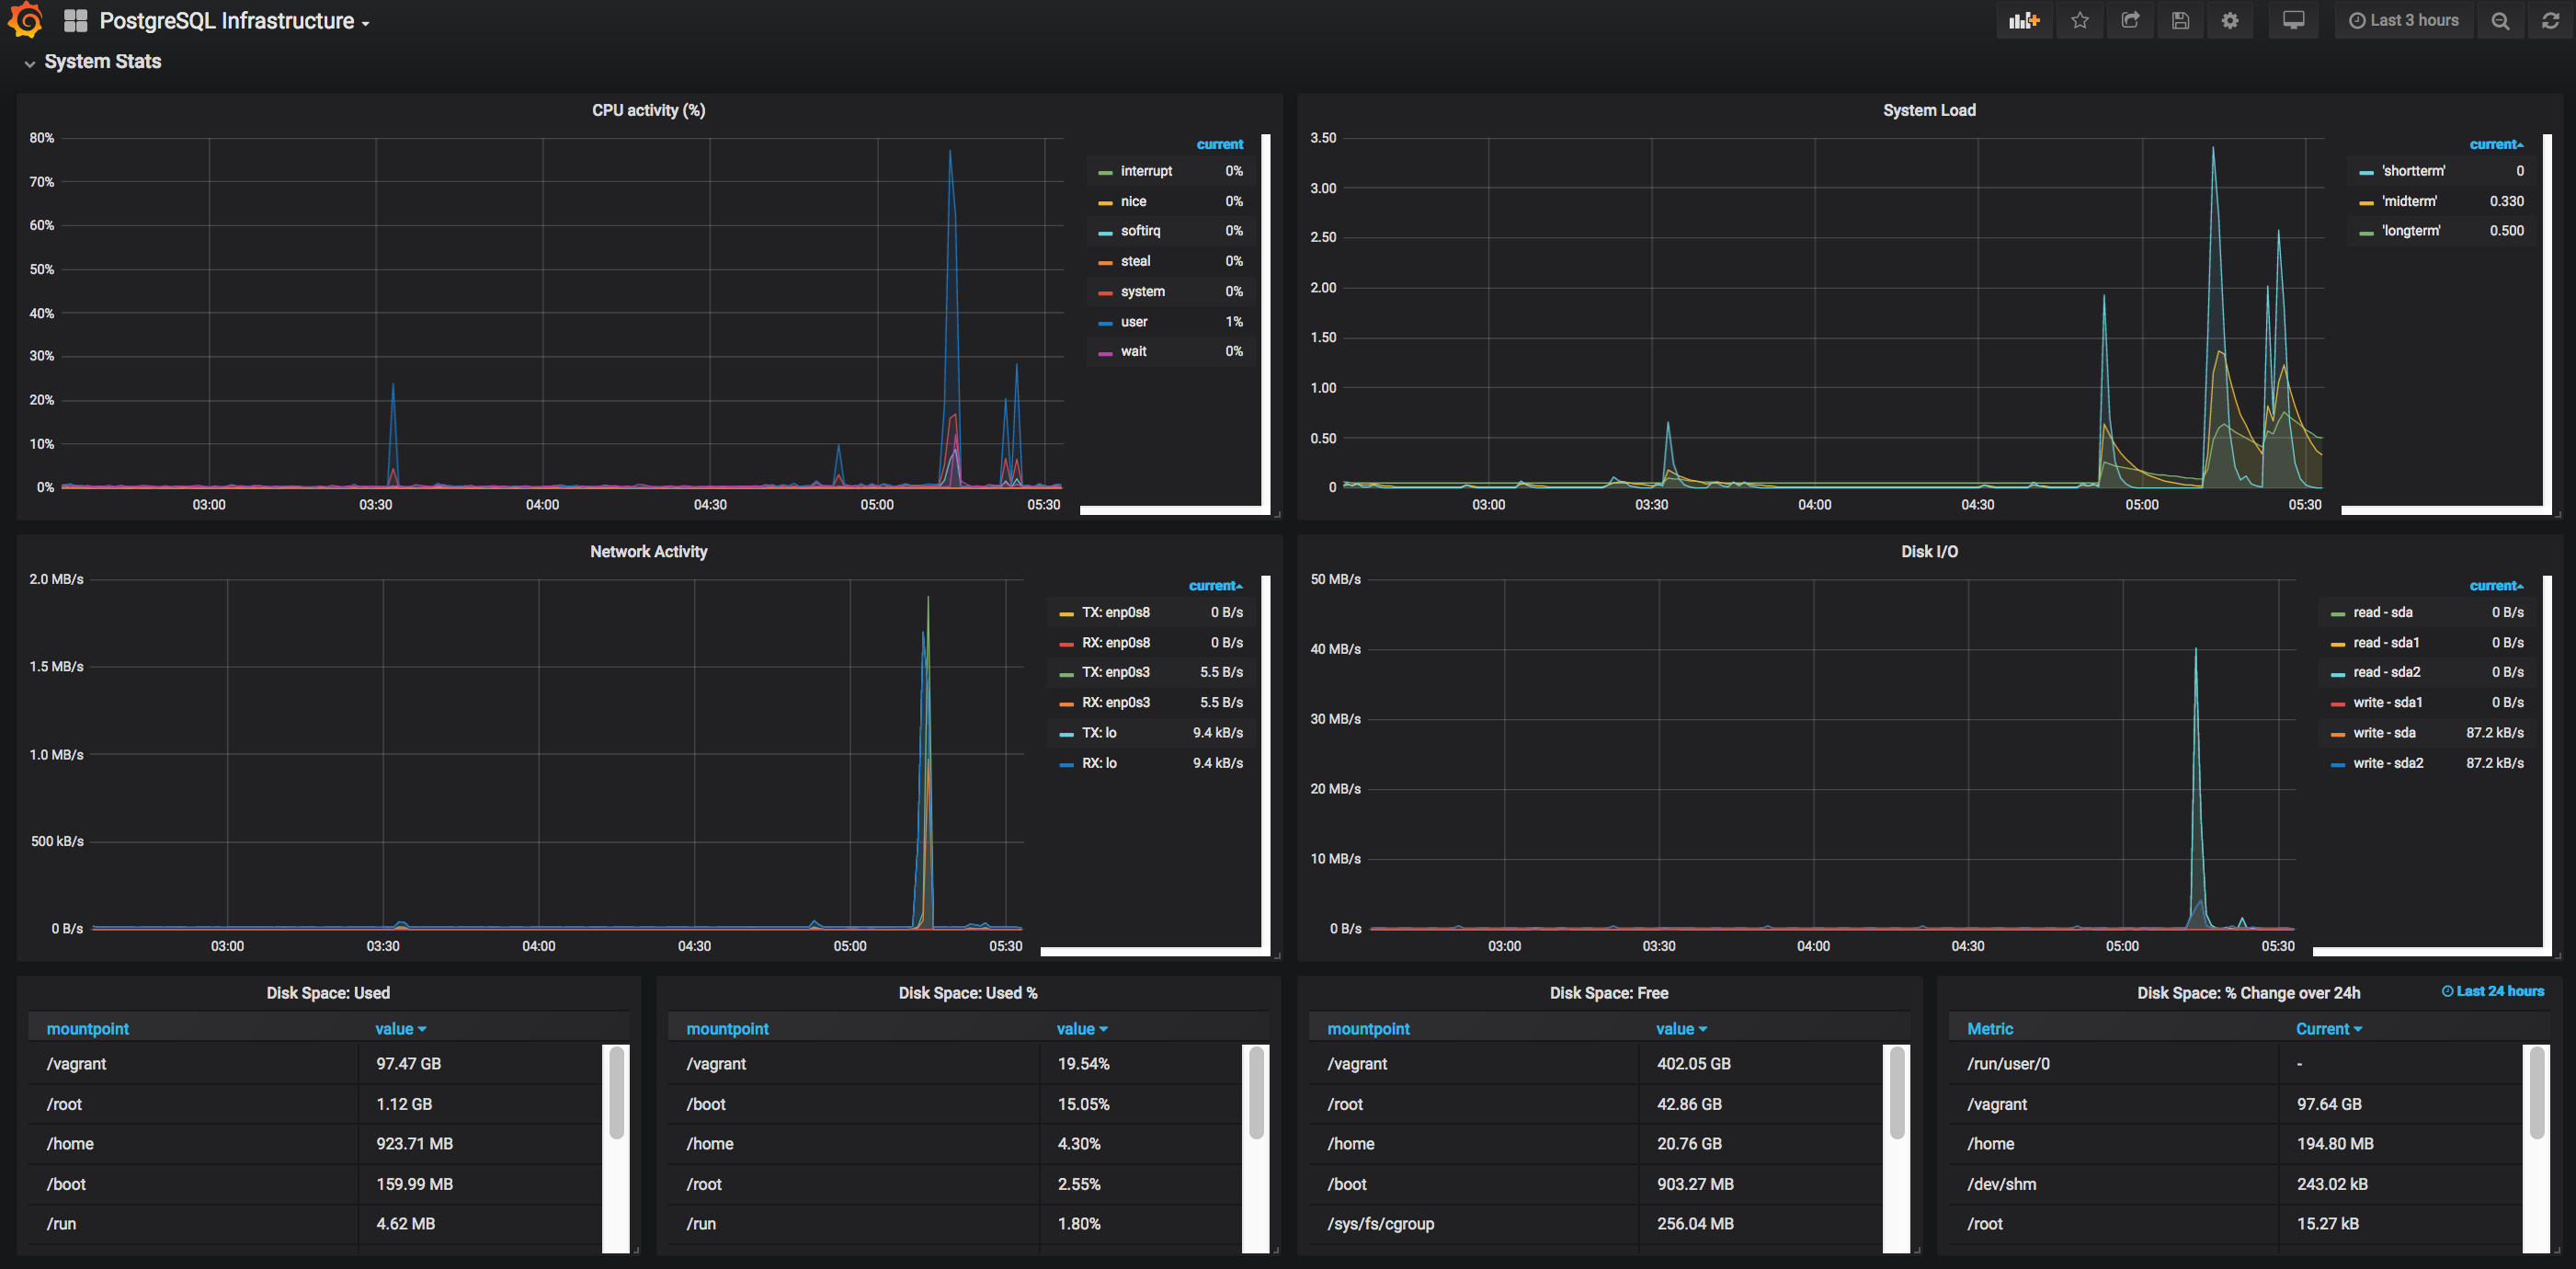This screenshot has height=1269, width=2576.
Task: Toggle 'write - sda2' series in Disk I/O legend
Action: click(2388, 763)
